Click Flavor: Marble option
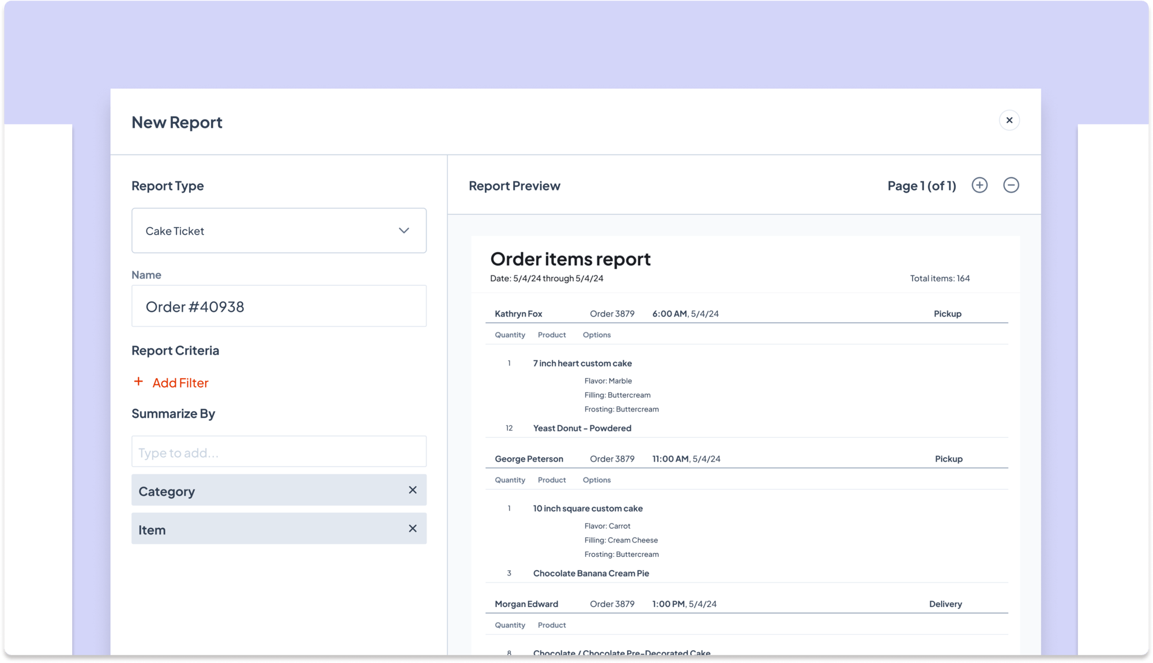 point(608,381)
